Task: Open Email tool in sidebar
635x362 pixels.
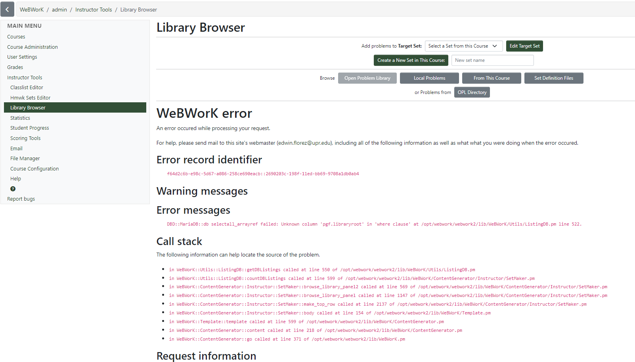Action: pos(16,148)
